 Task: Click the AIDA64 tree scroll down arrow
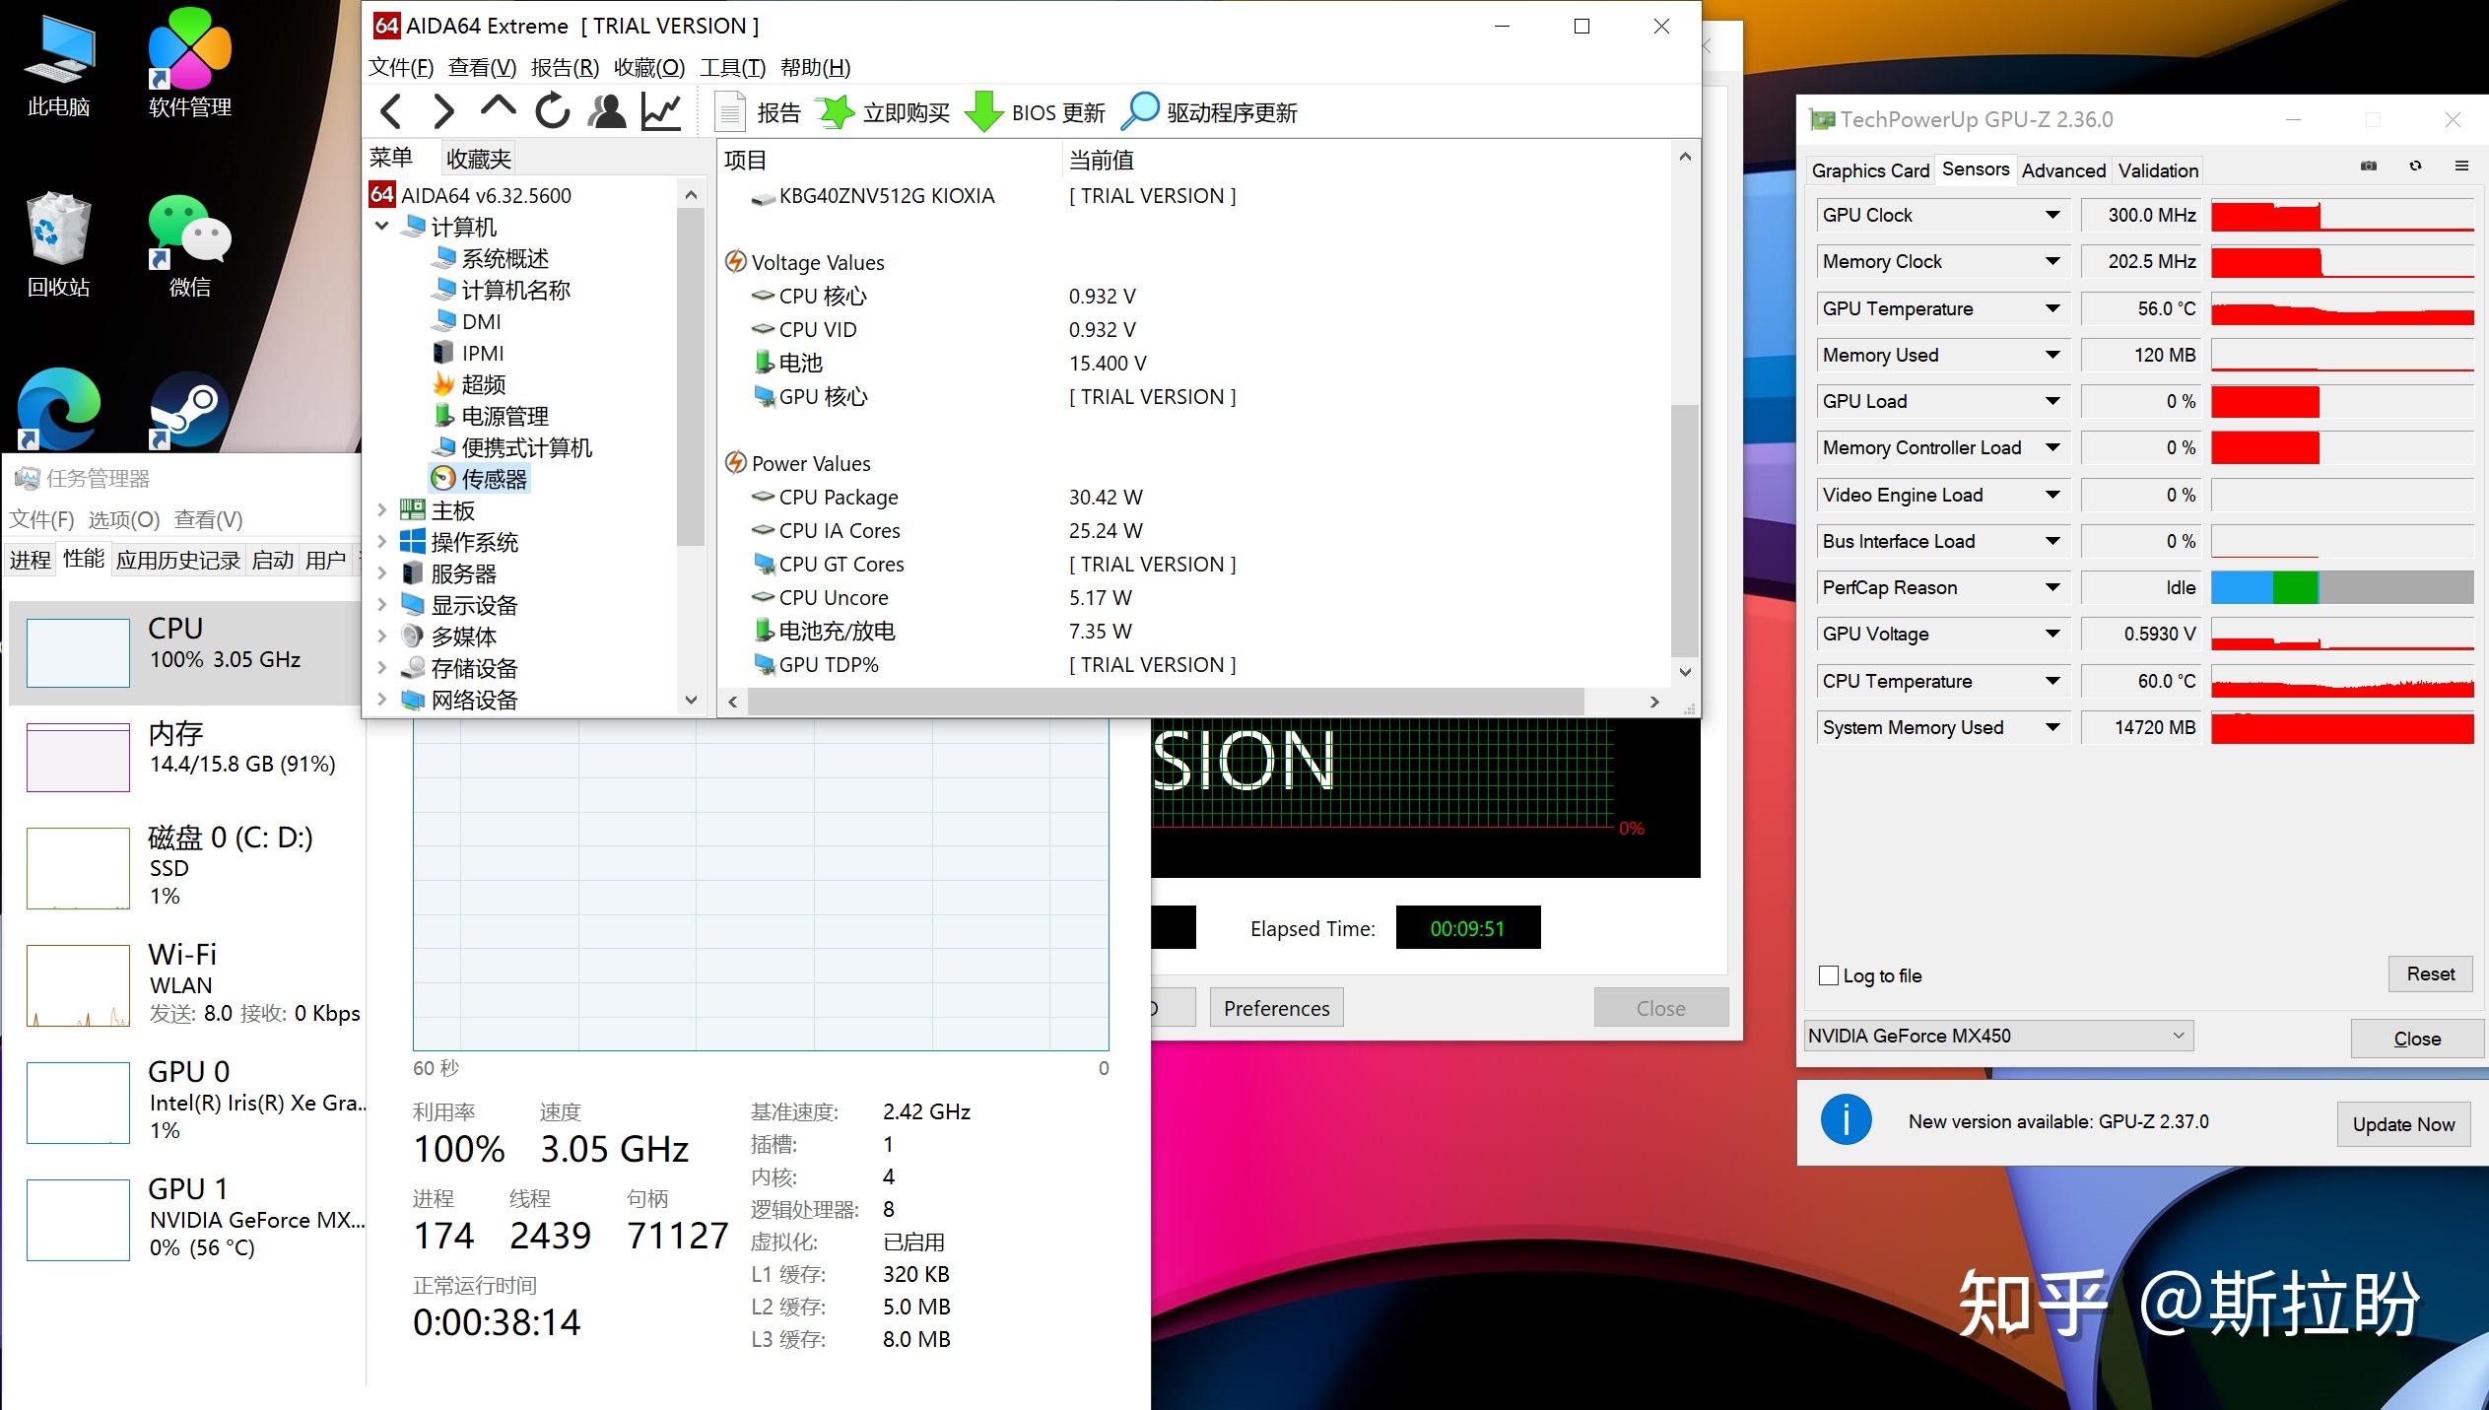point(691,701)
